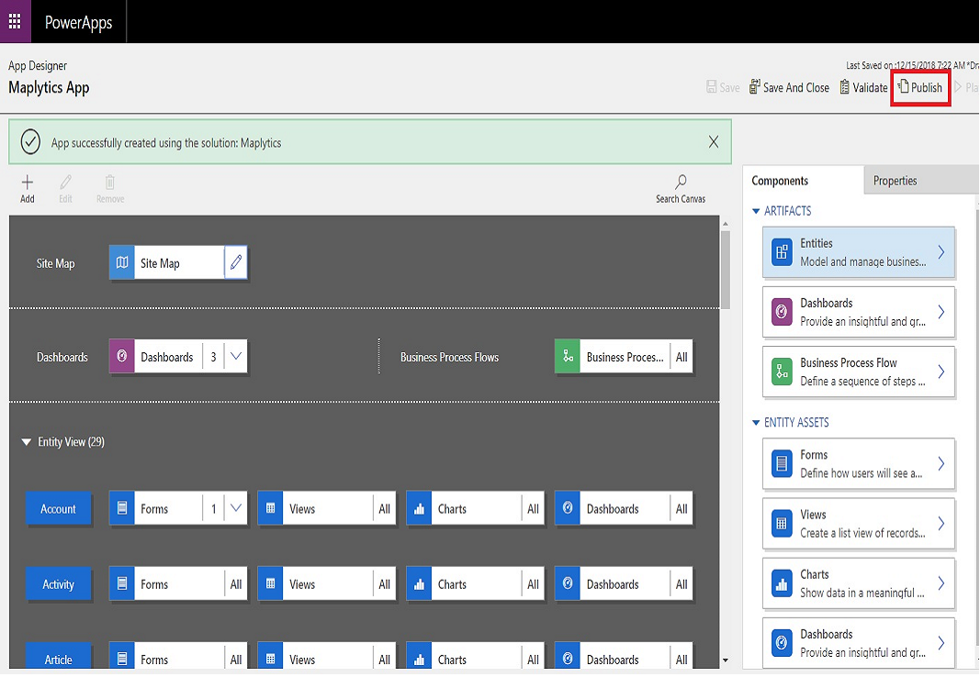Collapse the ARTIFACTS section
The width and height of the screenshot is (980, 677).
(756, 211)
